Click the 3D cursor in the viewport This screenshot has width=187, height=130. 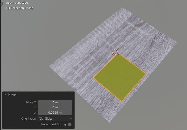[x=115, y=52]
